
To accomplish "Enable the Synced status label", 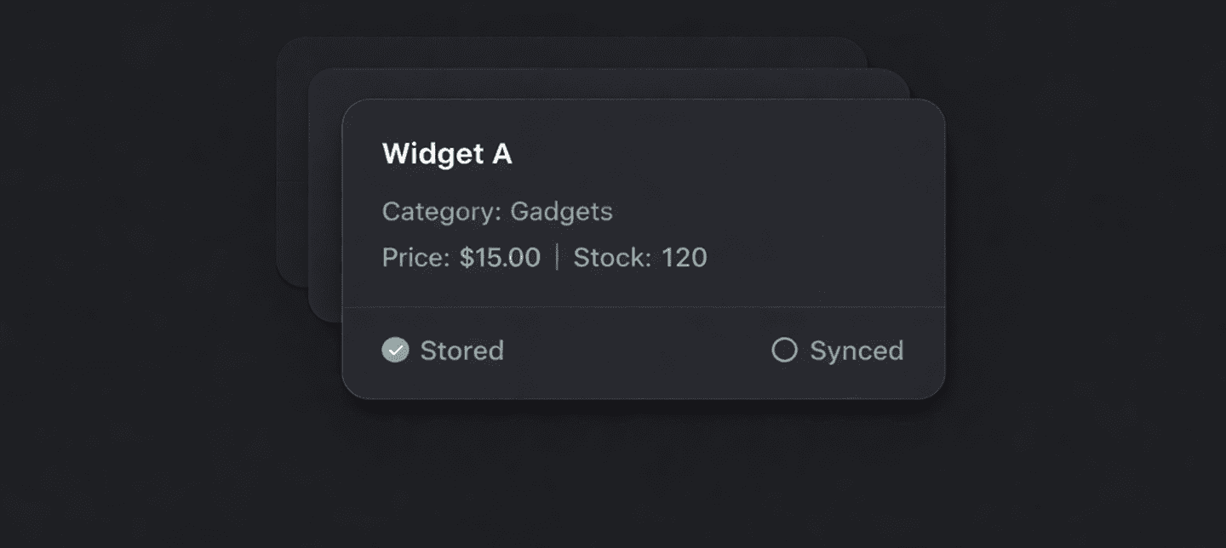I will [856, 351].
